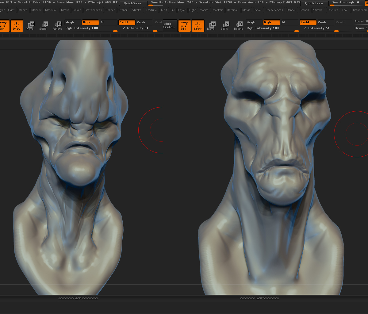Click the Focal Shift slider in the right view
The image size is (368, 314).
point(361,22)
